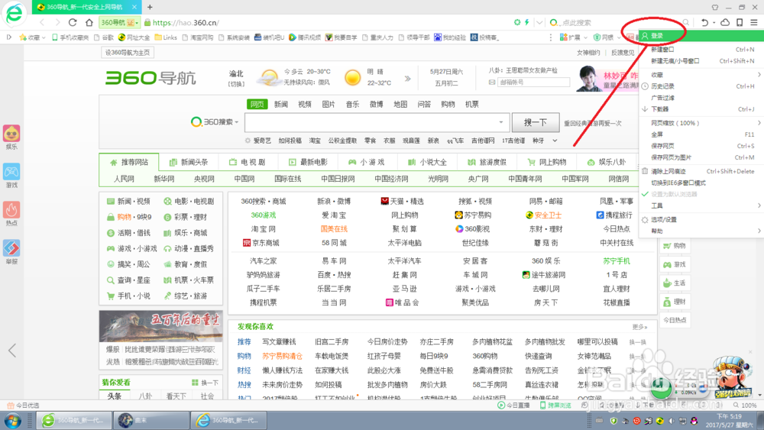Click the left chevron arrow on page edge

(x=12, y=350)
